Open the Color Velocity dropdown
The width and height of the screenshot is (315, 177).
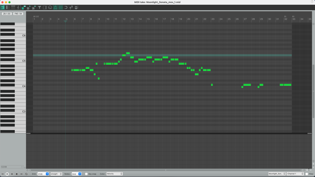coord(114,174)
